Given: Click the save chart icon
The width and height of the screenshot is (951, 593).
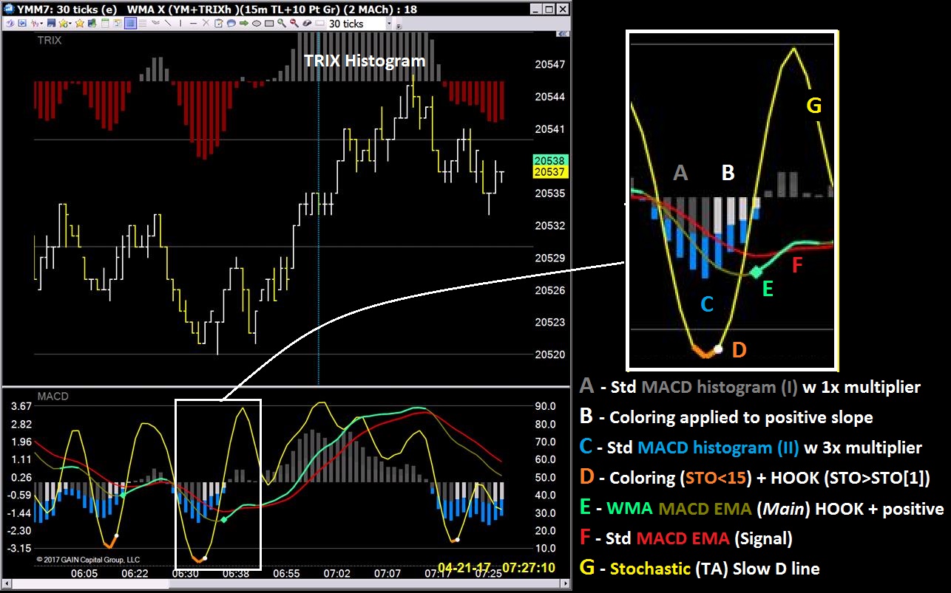Looking at the screenshot, I should (50, 23).
